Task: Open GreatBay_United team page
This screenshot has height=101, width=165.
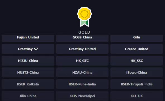Action: (x=82, y=49)
